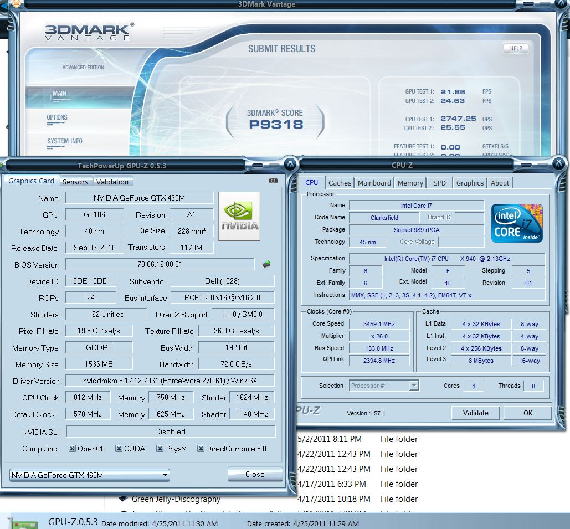Screen dimensions: 570x529
Task: Open the SPD tab in CPU-Z
Action: pos(439,183)
